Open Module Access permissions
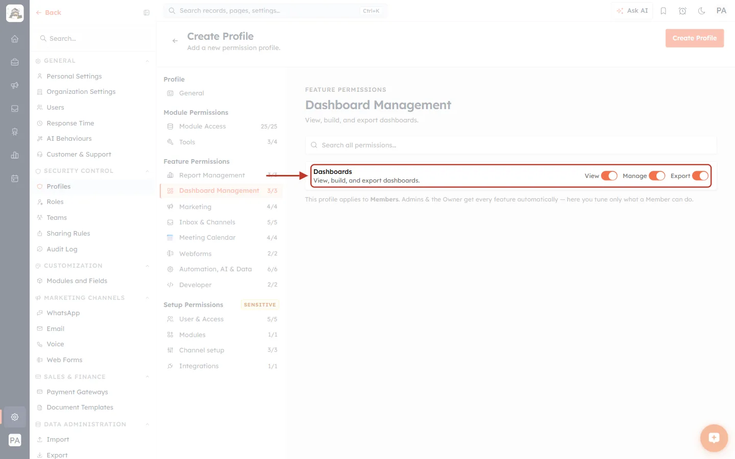 (221, 126)
